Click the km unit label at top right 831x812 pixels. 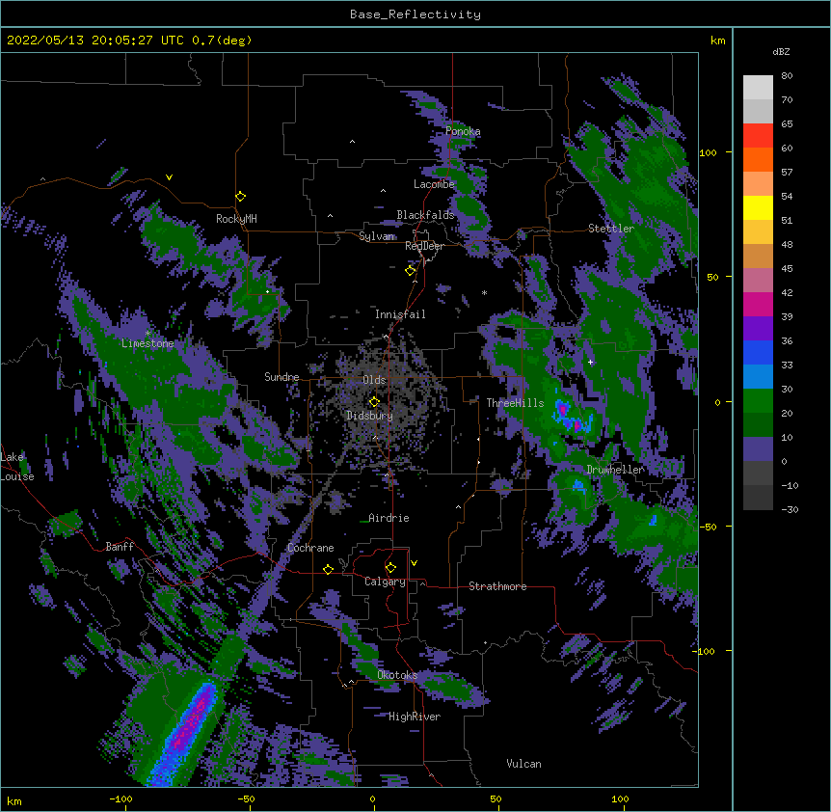tap(717, 41)
